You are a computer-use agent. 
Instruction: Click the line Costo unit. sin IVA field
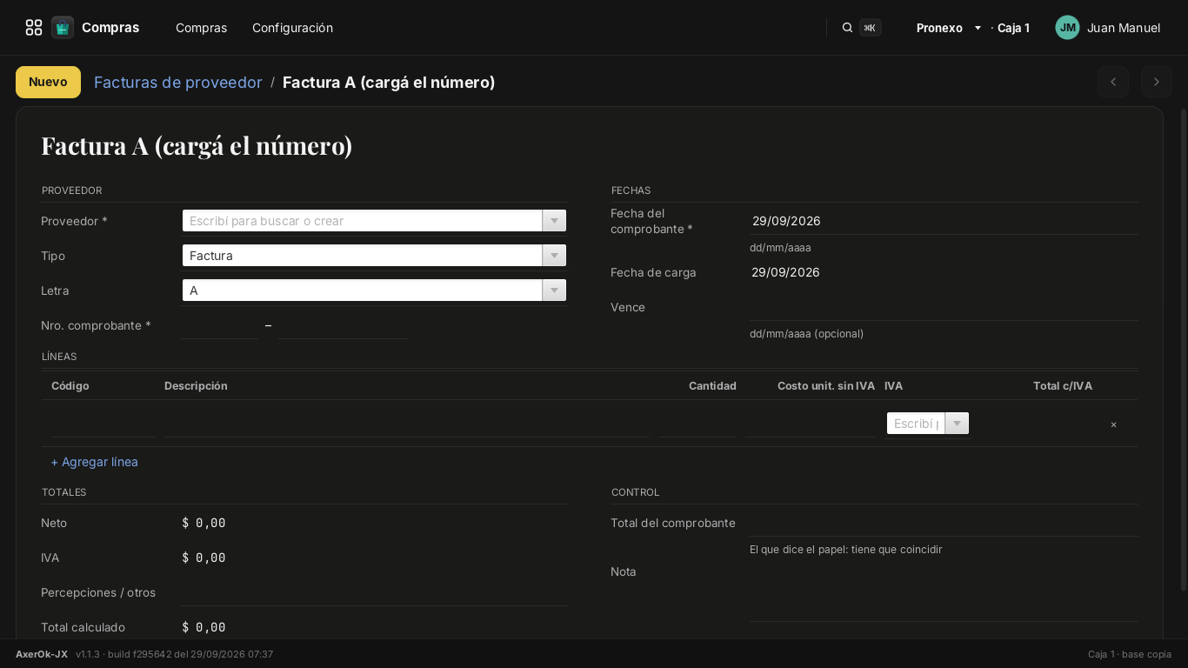(x=811, y=424)
